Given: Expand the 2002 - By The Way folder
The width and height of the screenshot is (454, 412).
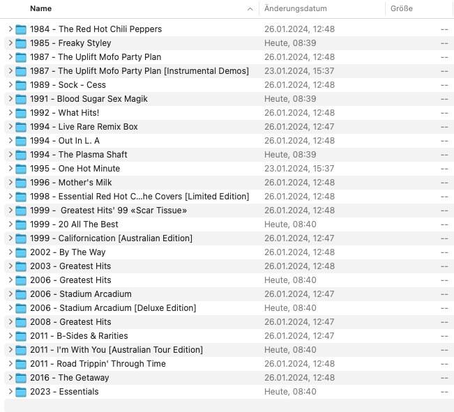Looking at the screenshot, I should coord(10,252).
